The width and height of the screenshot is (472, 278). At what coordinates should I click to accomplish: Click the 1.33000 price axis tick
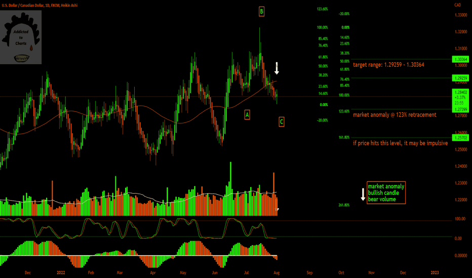(x=461, y=15)
